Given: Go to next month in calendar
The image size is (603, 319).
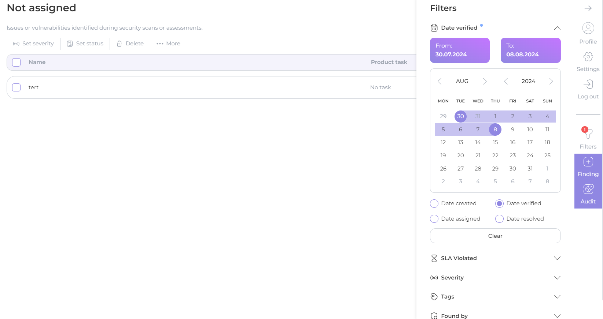Looking at the screenshot, I should [x=485, y=81].
